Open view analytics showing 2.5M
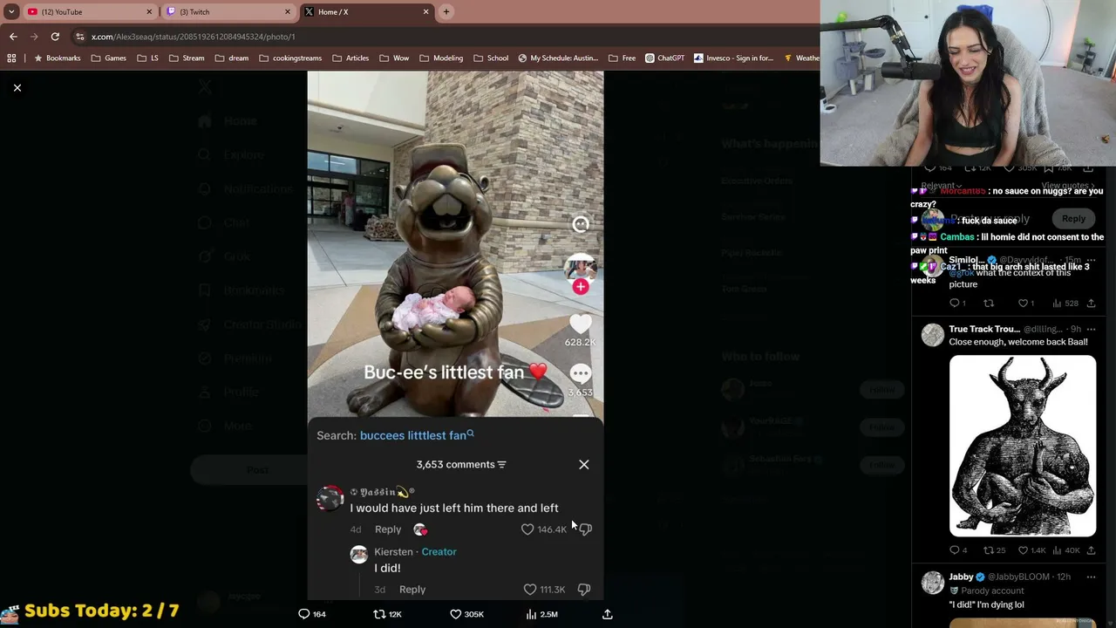 point(541,614)
